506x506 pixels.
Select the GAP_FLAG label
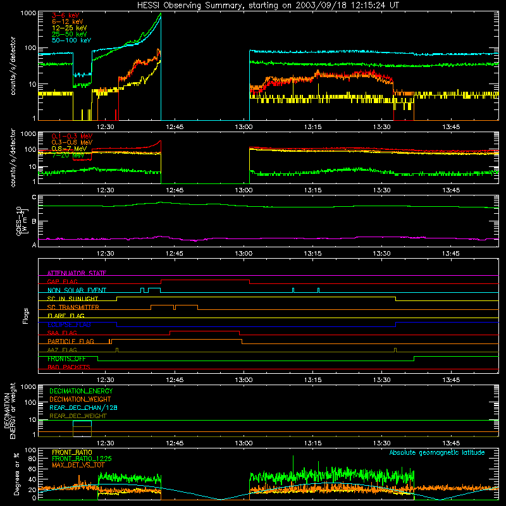coord(62,281)
